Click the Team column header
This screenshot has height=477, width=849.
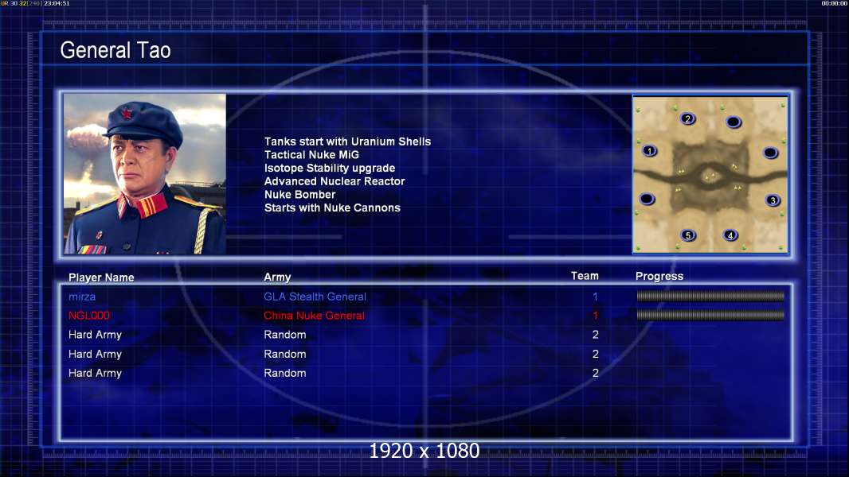point(585,276)
